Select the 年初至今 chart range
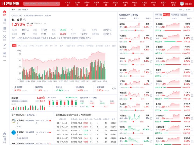This screenshot has width=194, height=145. point(39,46)
